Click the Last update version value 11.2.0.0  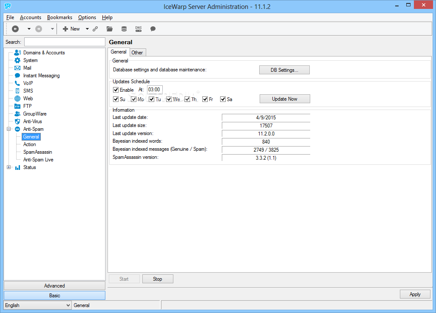click(266, 134)
